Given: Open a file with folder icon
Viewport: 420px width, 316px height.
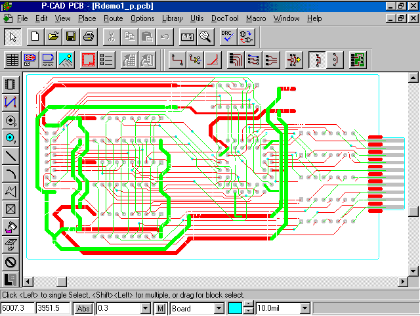Looking at the screenshot, I should click(x=53, y=37).
